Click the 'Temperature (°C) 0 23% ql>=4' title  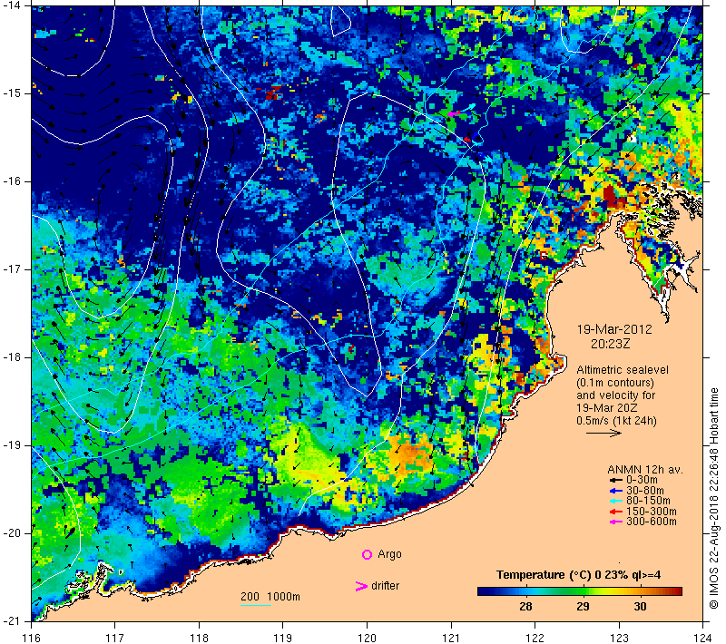(x=578, y=575)
